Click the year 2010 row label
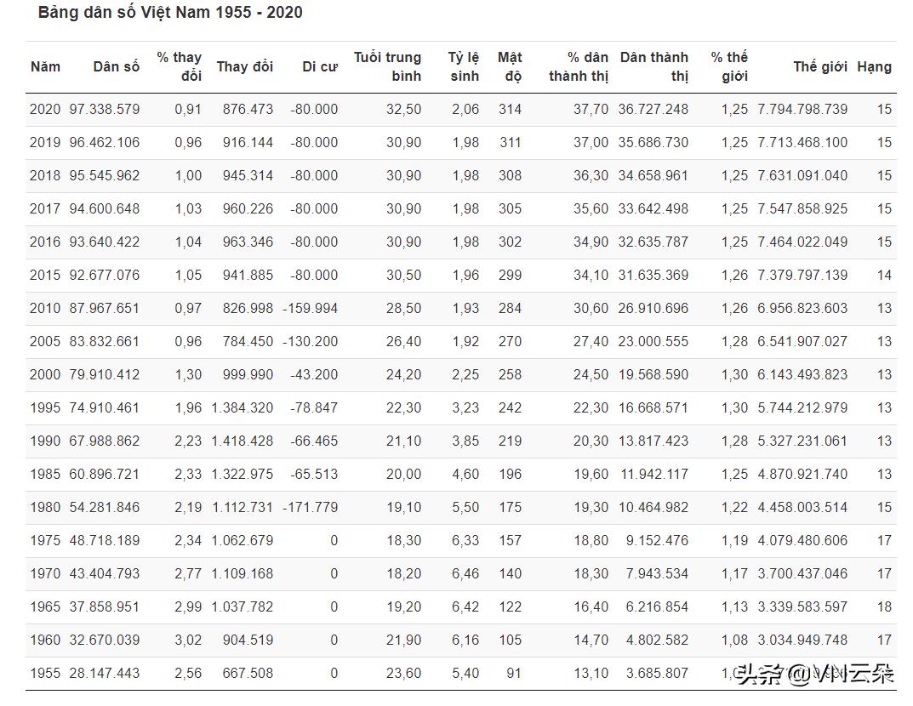Screen dimensions: 913x706 45,309
